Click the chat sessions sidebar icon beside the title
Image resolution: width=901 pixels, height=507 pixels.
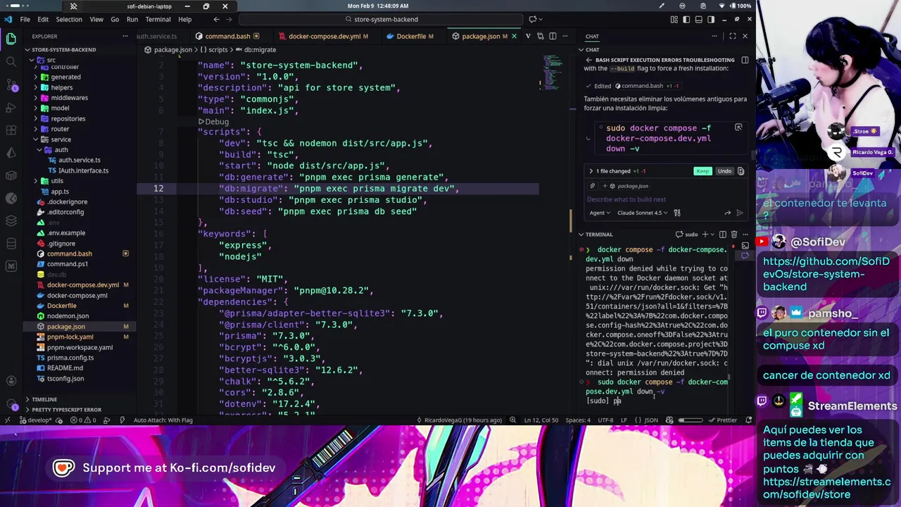[745, 60]
